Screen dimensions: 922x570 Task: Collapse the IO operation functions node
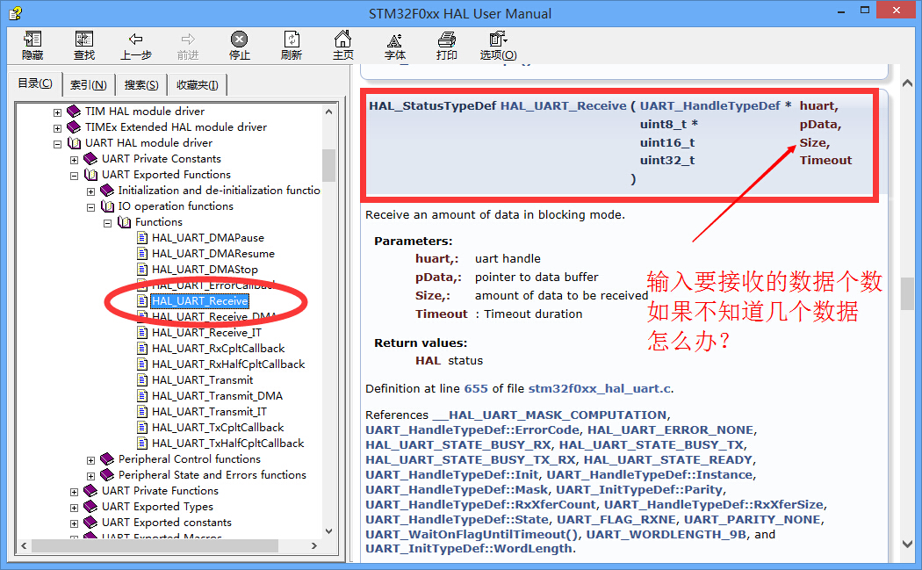(90, 207)
